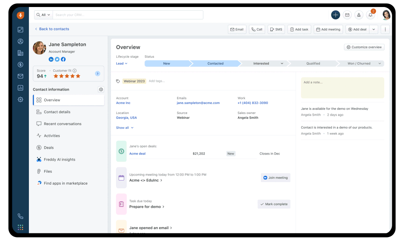407x242 pixels.
Task: Click the five-star customer fit rating
Action: coord(67,76)
